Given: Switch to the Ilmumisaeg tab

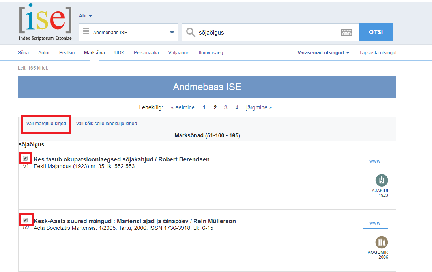Looking at the screenshot, I should click(x=211, y=52).
